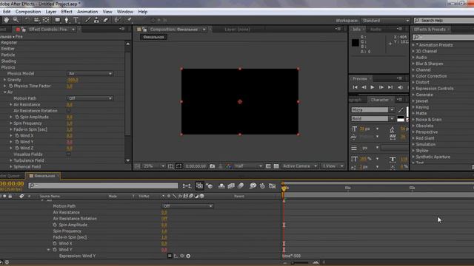Select the Pen tool
The width and height of the screenshot is (474, 266).
click(x=67, y=20)
